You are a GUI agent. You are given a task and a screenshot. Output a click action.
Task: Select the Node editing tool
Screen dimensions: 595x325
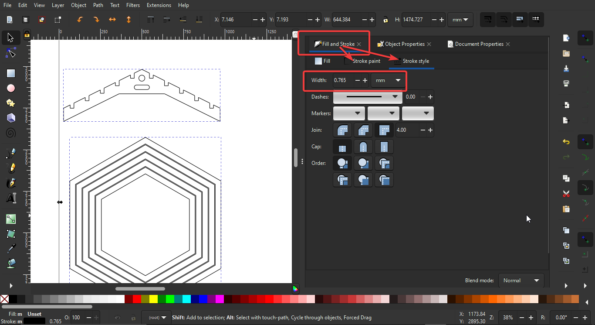tap(11, 53)
